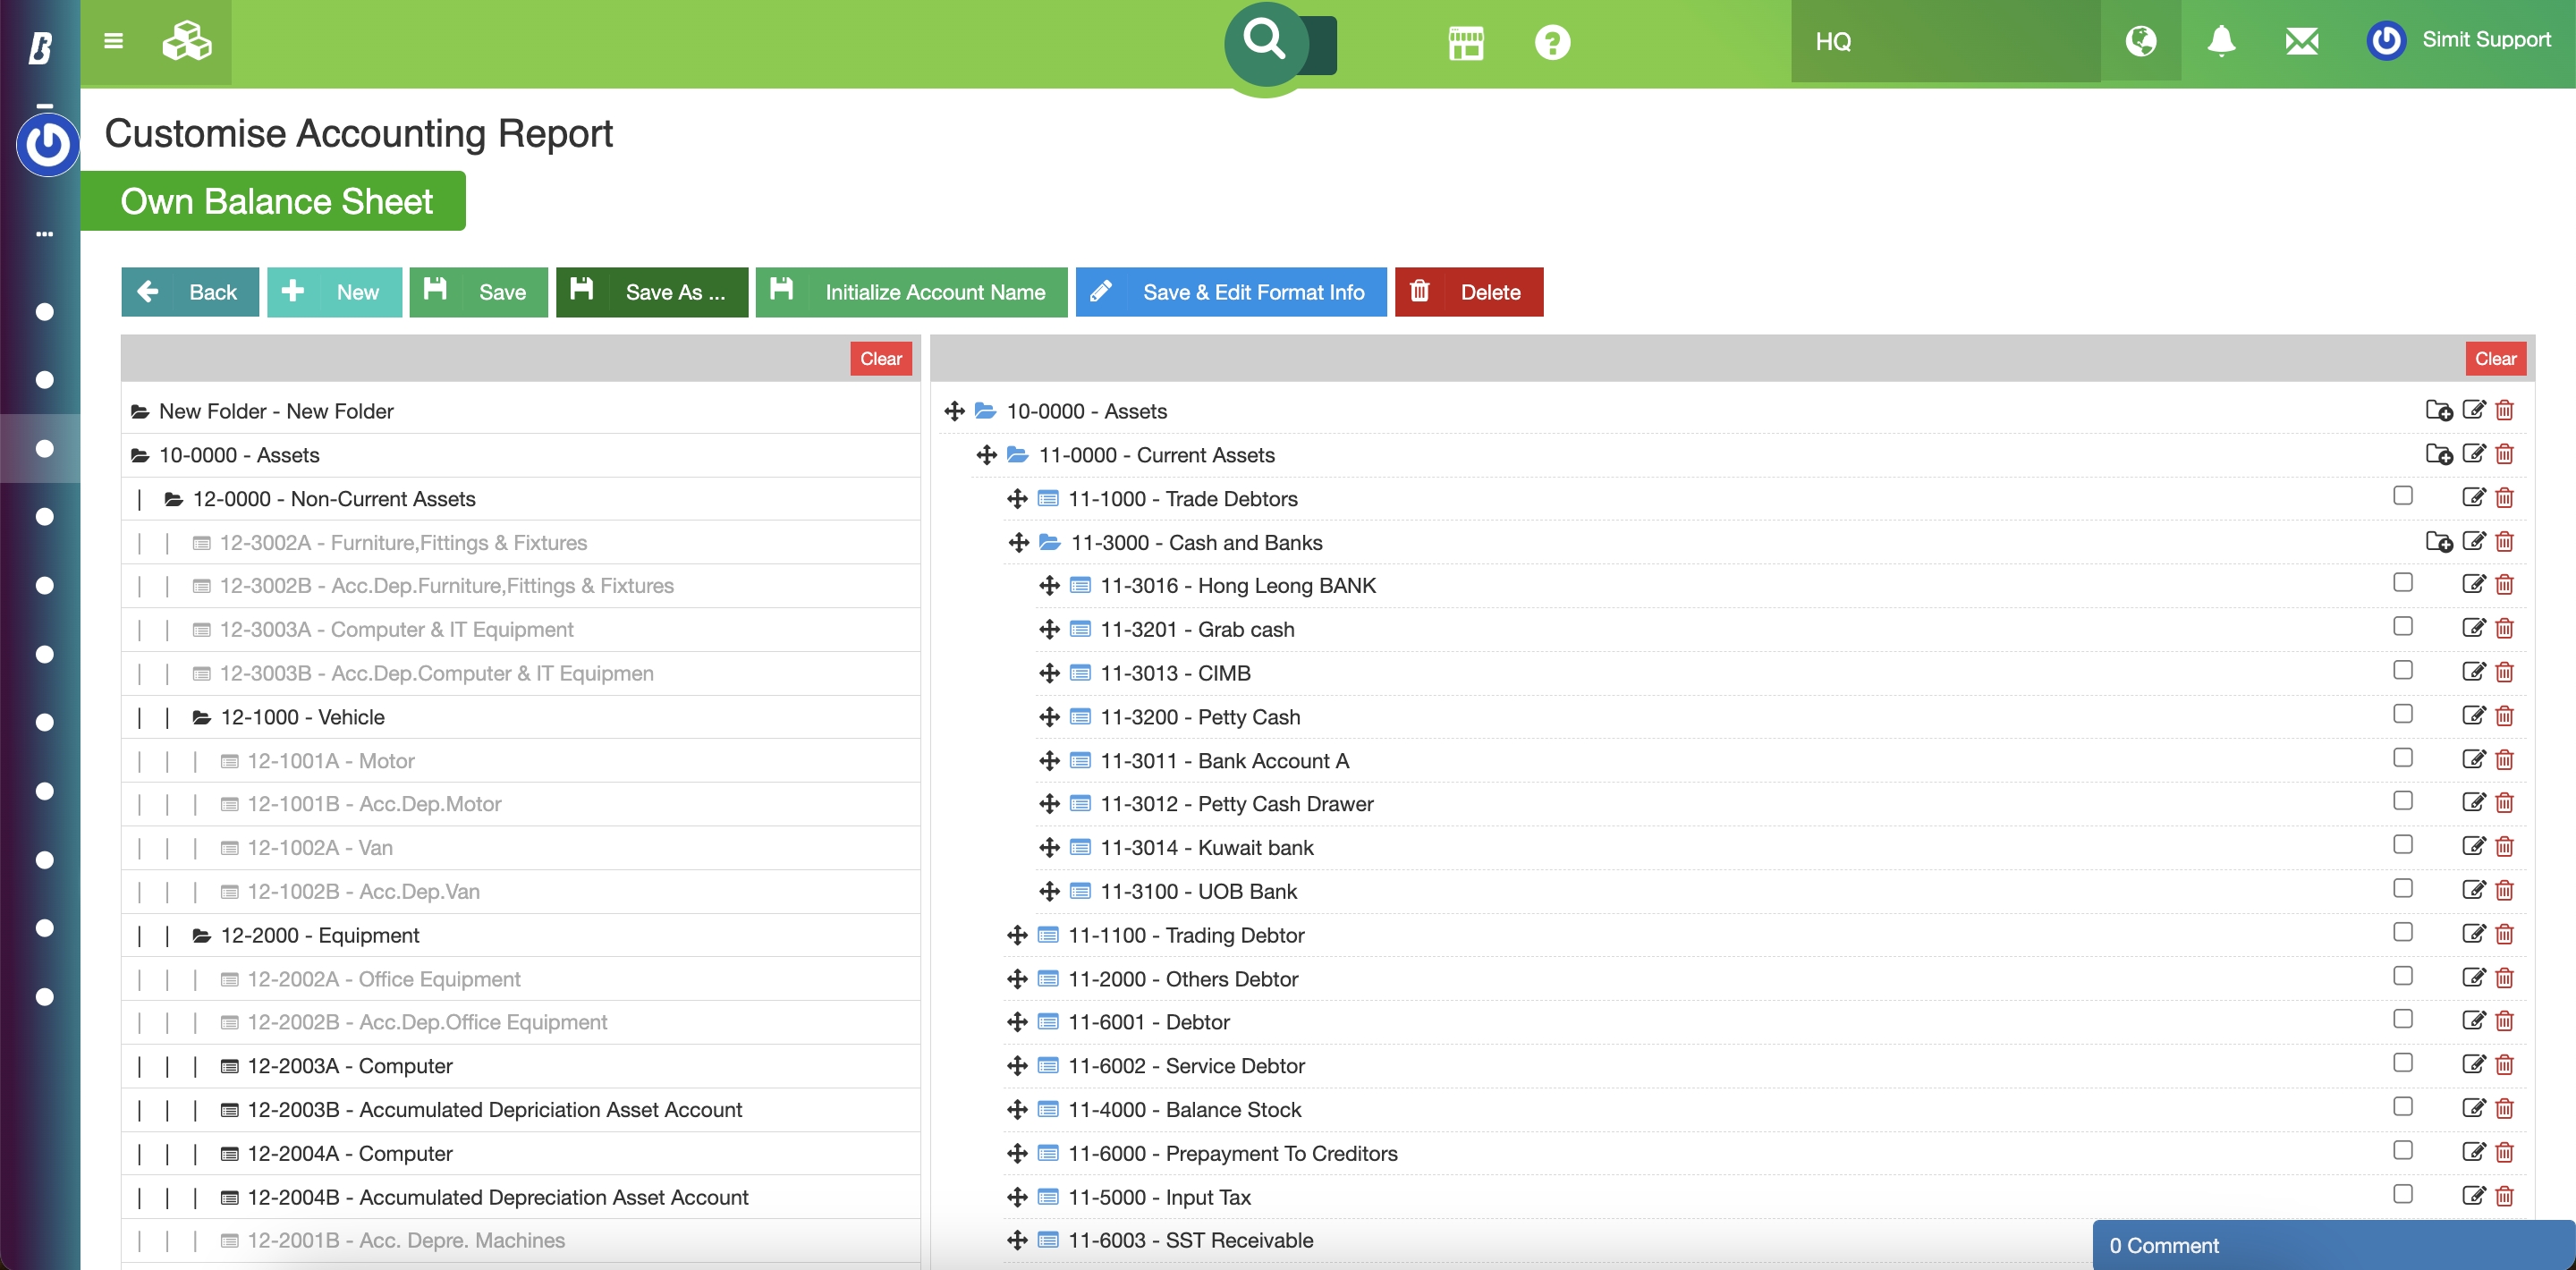Delete the 11-3201 Grab cash row
This screenshot has width=2576, height=1270.
[x=2504, y=629]
